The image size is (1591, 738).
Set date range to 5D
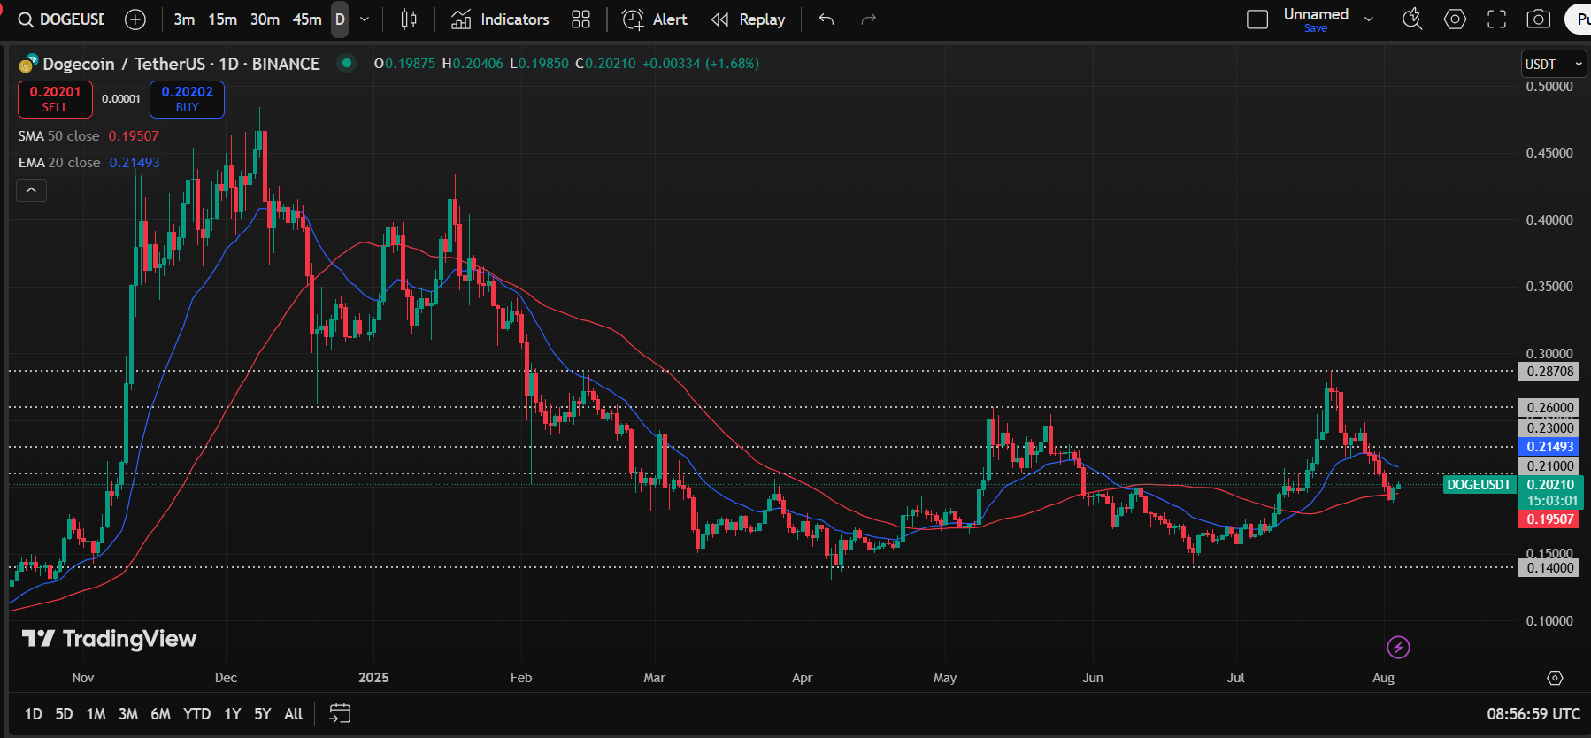[x=64, y=714]
